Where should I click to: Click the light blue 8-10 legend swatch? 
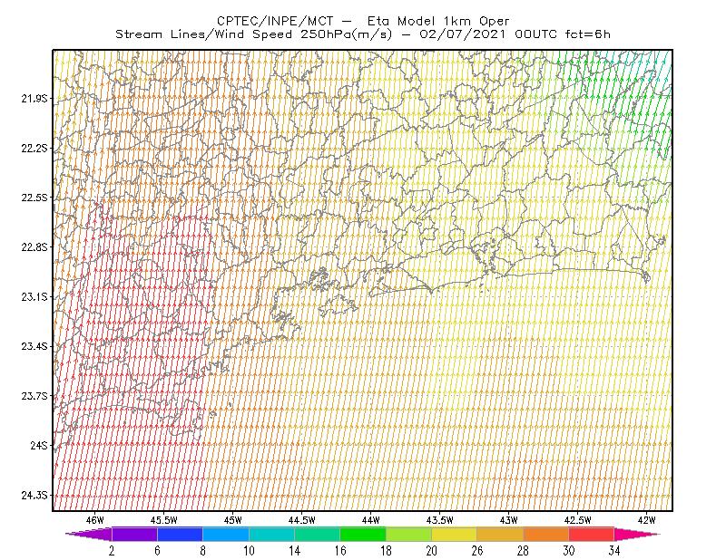coord(226,534)
